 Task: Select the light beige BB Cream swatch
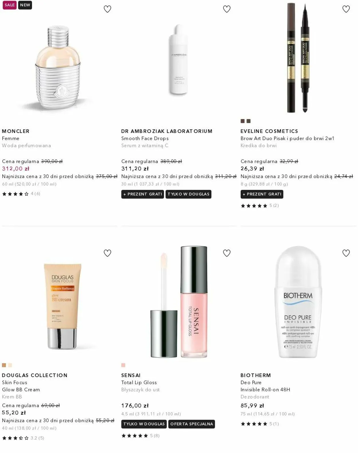pyautogui.click(x=10, y=365)
